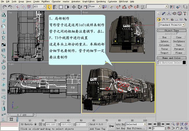Open the Space Warps category icon
The width and height of the screenshot is (189, 131).
click(x=181, y=19)
